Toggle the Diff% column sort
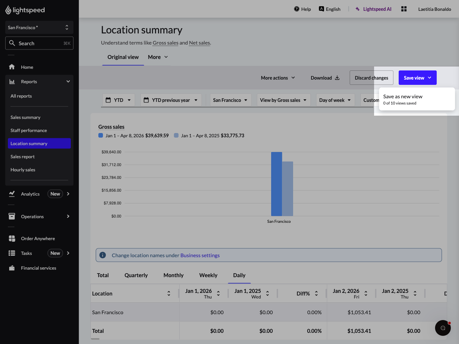The height and width of the screenshot is (344, 459). pos(316,293)
